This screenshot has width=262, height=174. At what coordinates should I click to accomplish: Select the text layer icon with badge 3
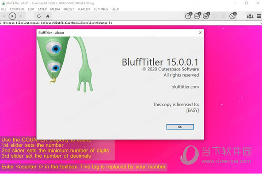pos(189,16)
